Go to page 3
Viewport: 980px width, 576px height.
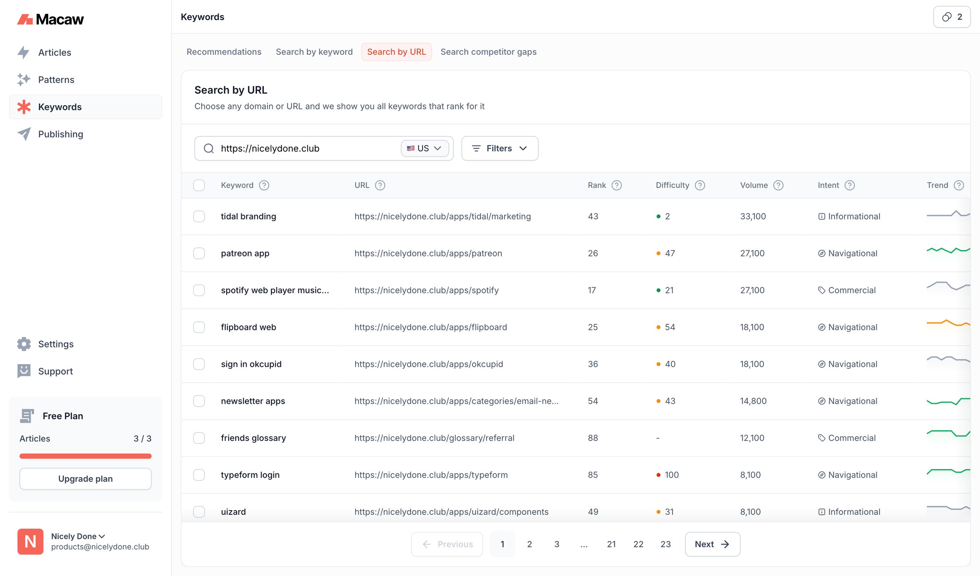pos(557,544)
